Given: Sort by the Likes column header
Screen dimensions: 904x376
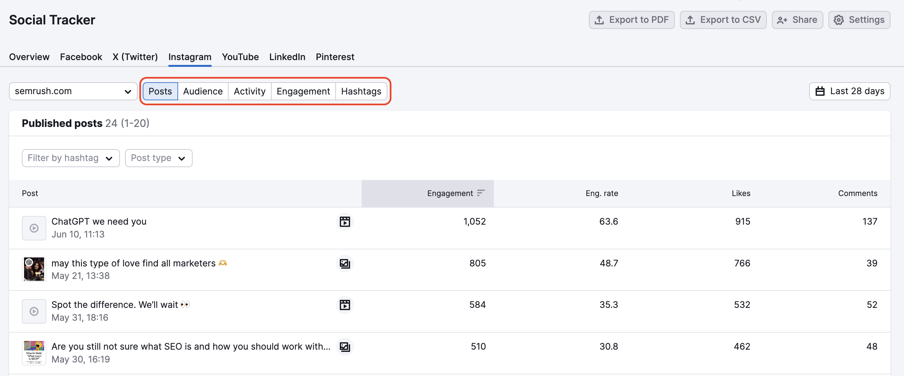Looking at the screenshot, I should pos(741,193).
